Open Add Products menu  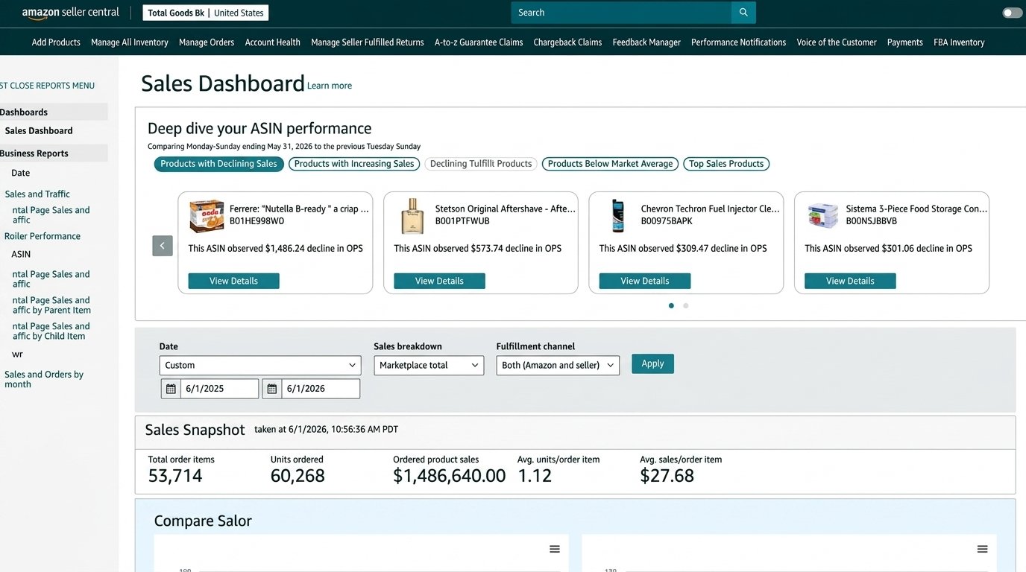pyautogui.click(x=56, y=42)
